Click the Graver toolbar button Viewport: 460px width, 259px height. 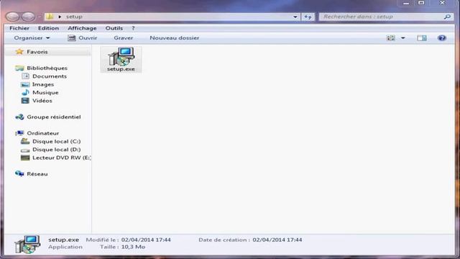click(x=123, y=38)
